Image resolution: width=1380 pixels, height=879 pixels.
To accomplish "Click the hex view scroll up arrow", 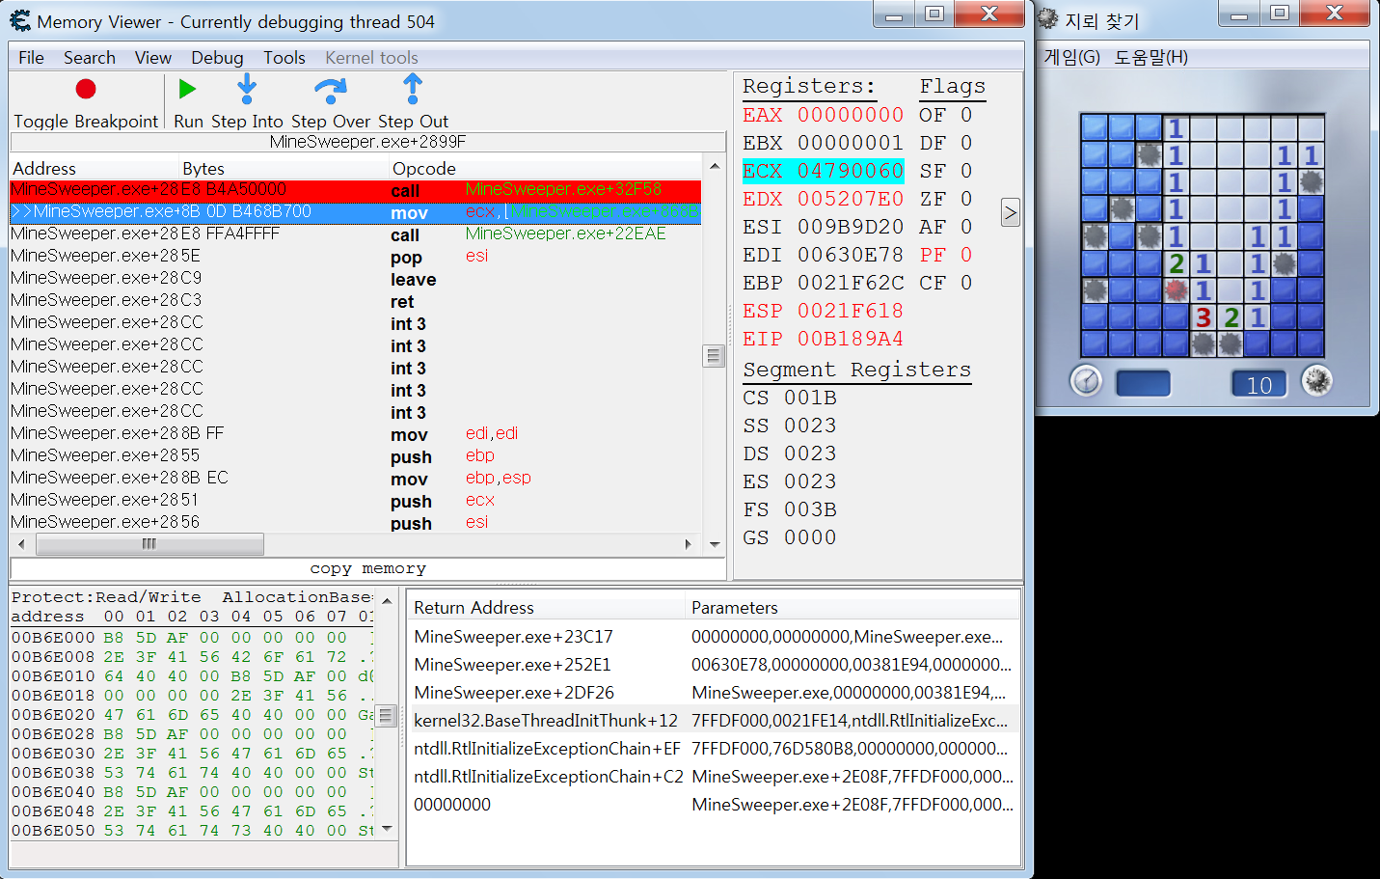I will click(x=387, y=600).
